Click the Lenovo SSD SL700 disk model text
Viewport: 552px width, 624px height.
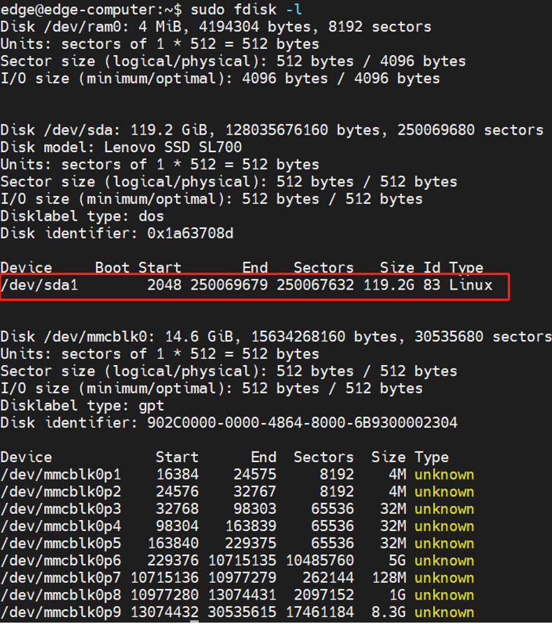click(173, 147)
